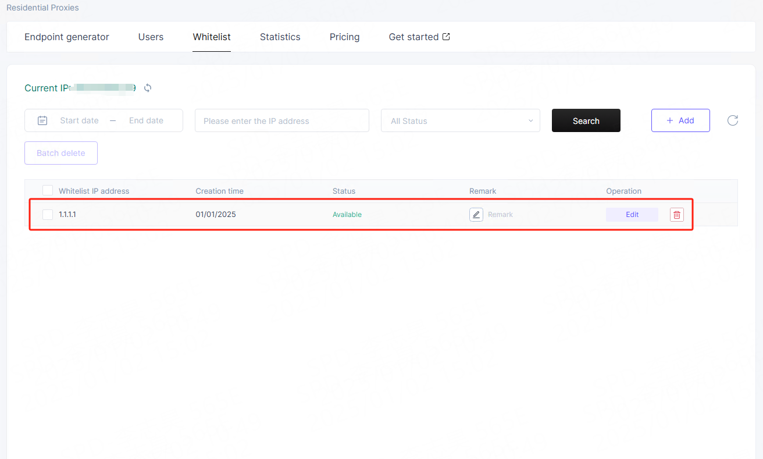Click the Start date field
Screen dimensions: 763x459
point(80,120)
